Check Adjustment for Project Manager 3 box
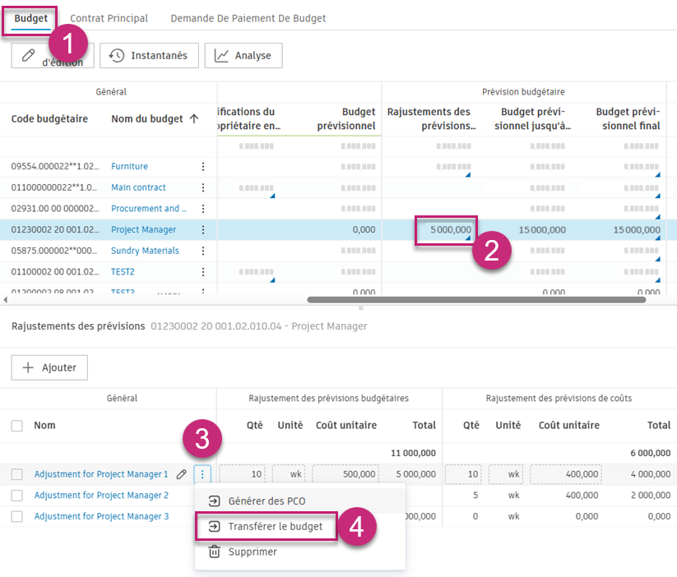The height and width of the screenshot is (577, 677). click(17, 516)
